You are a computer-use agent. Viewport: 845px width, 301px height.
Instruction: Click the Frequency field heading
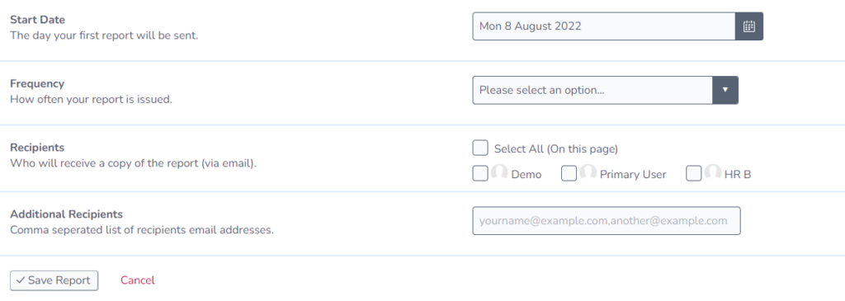click(37, 84)
